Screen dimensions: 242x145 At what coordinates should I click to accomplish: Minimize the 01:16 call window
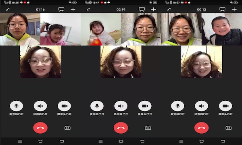pyautogui.click(x=8, y=9)
